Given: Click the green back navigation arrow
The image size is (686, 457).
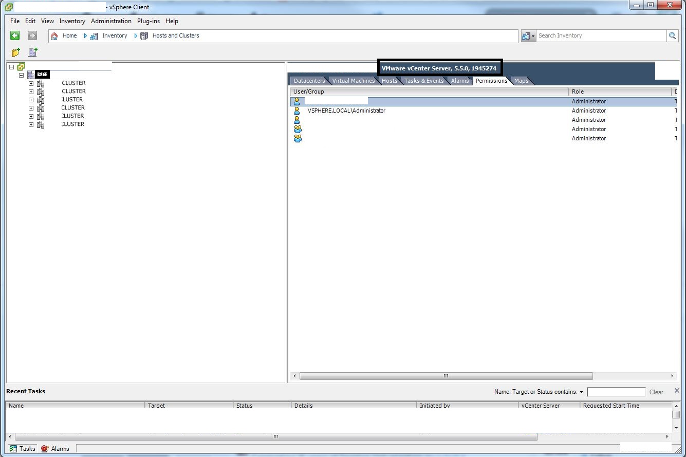Looking at the screenshot, I should click(15, 35).
